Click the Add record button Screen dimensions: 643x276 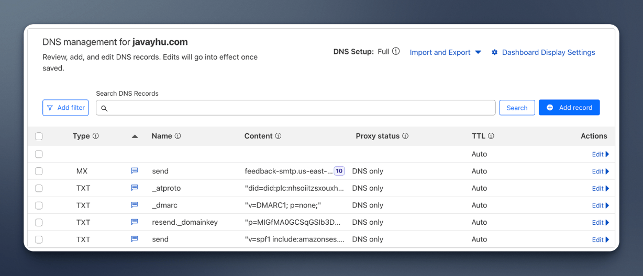pyautogui.click(x=569, y=108)
